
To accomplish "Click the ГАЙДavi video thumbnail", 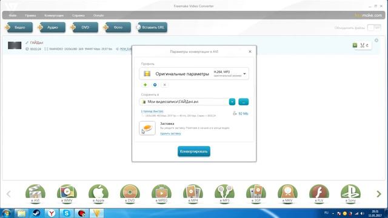I will click(15, 45).
